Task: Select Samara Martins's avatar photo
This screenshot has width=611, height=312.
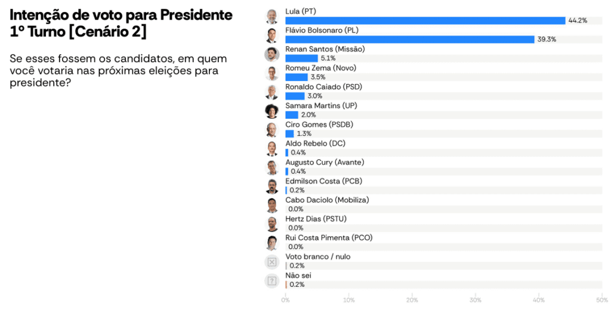Action: 272,111
